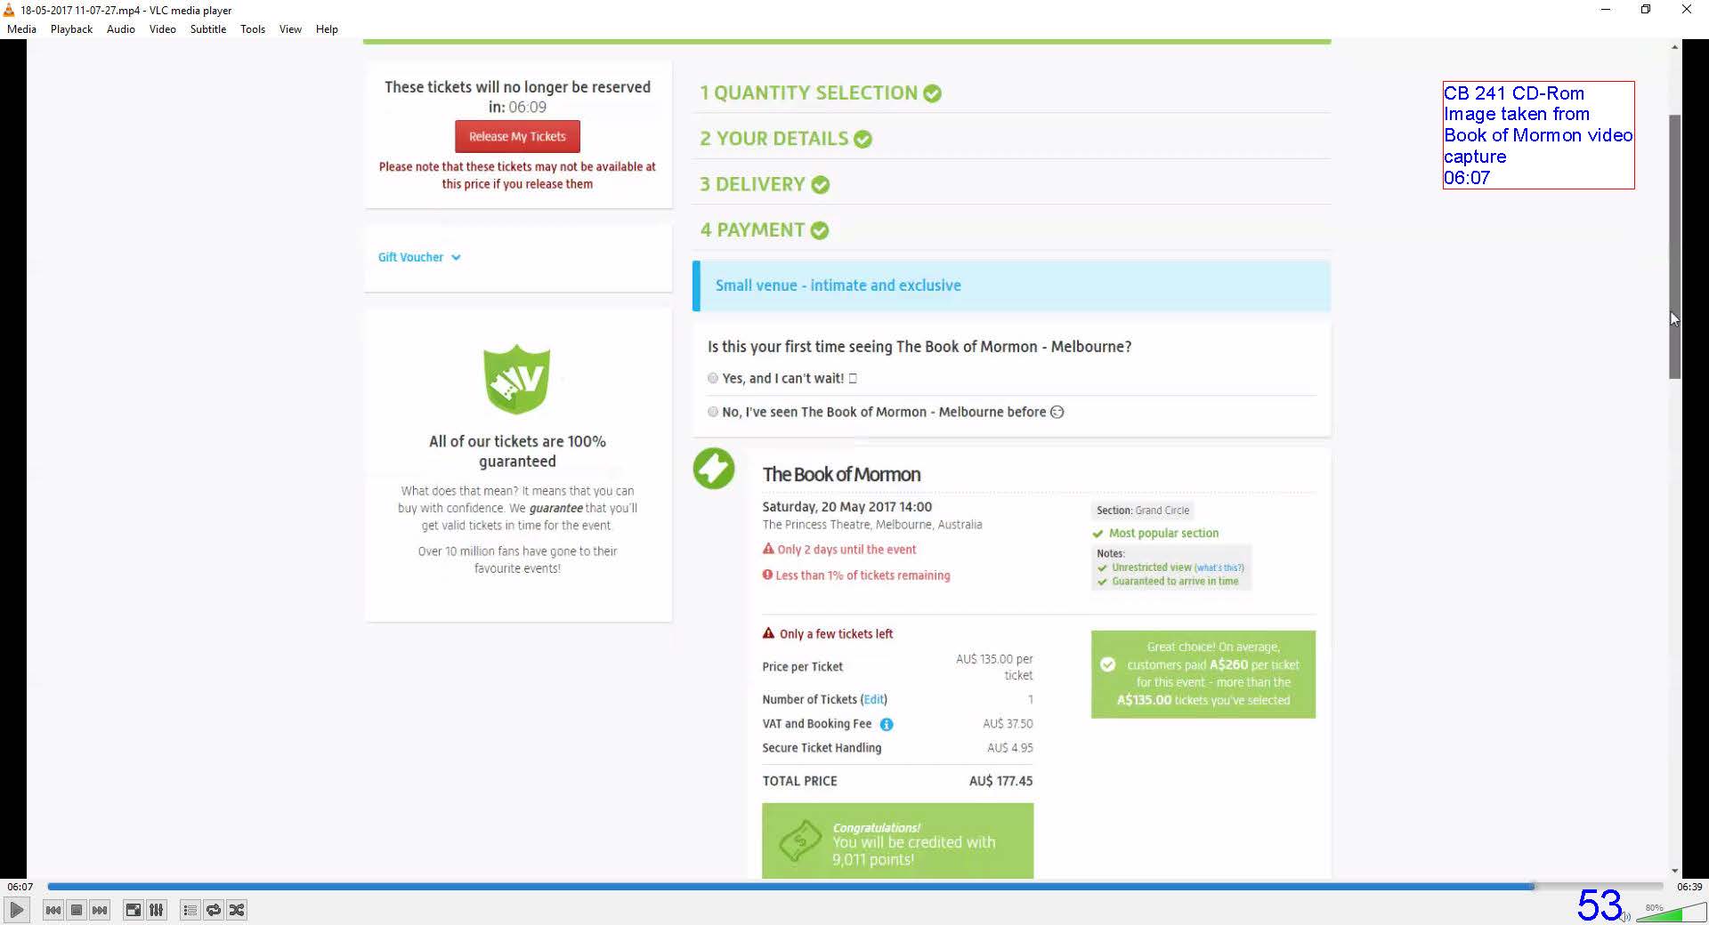Open the View menu

[x=290, y=28]
